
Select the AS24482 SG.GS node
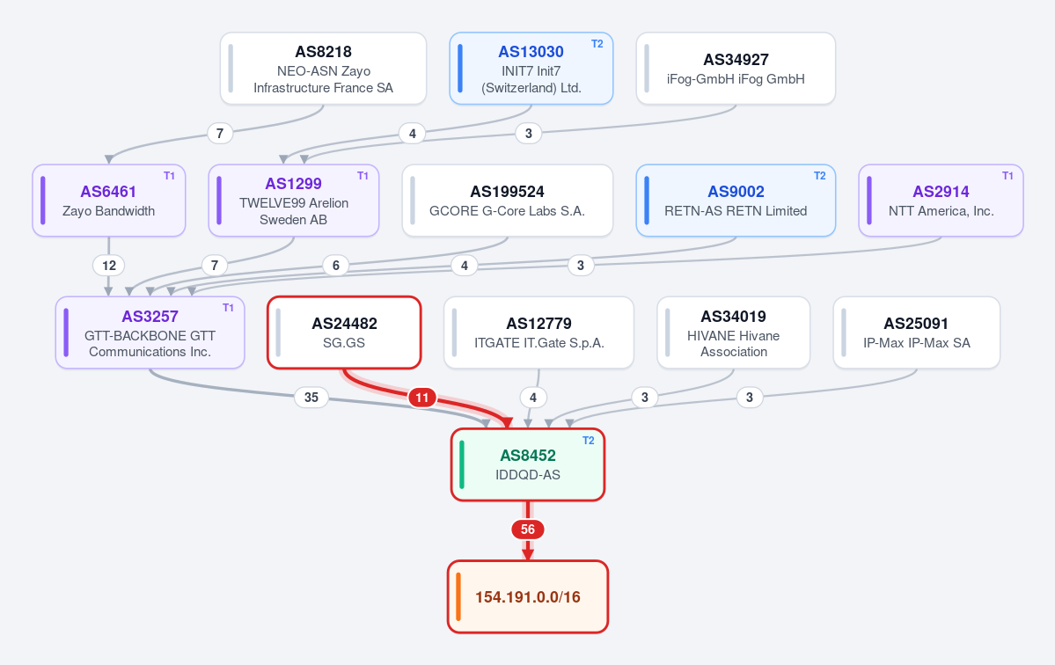[x=345, y=332]
